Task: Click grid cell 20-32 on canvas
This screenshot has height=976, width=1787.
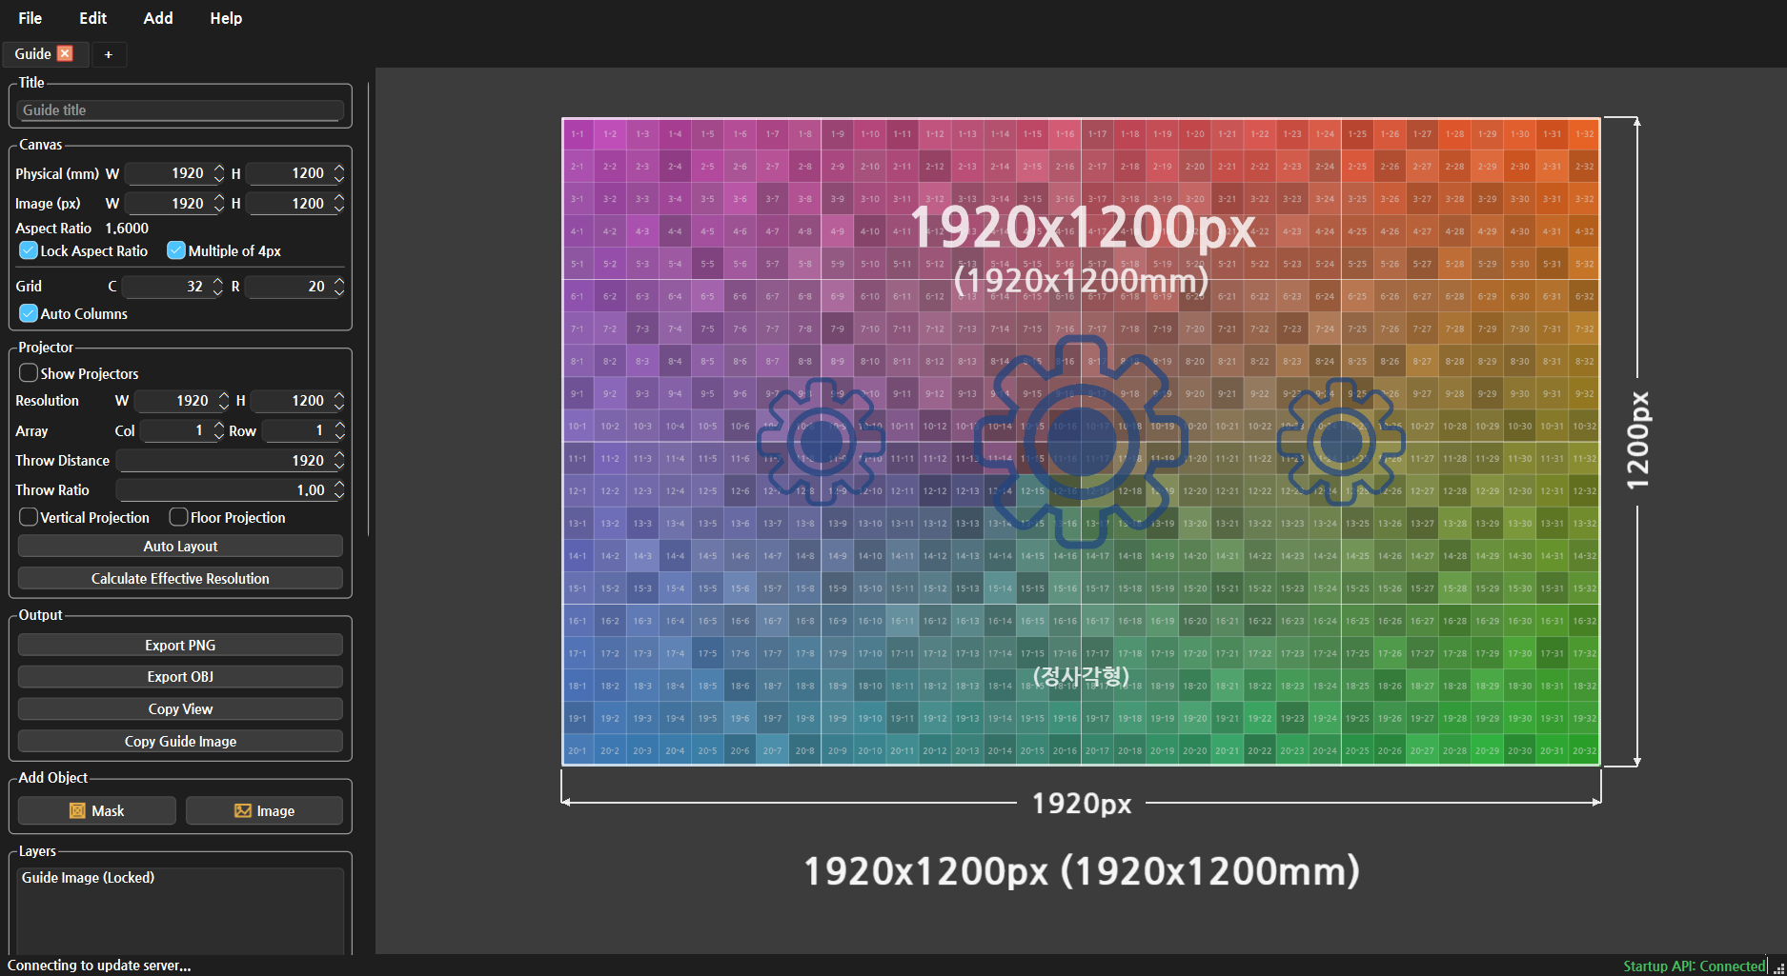Action: 1584,750
